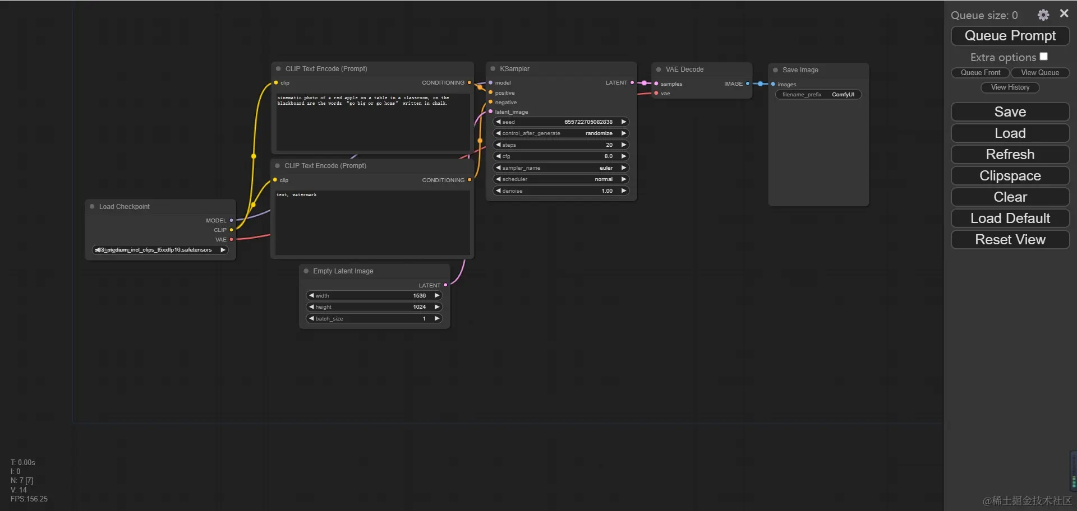Click the MODEL output port on Load Checkpoint
Screen dimensions: 1077x511
tap(231, 221)
